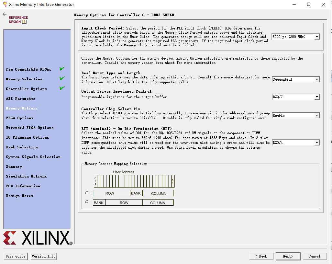The image size is (332, 264).
Task: Click the BANK ROW COLUMN mapping diagram
Action: pos(133,202)
